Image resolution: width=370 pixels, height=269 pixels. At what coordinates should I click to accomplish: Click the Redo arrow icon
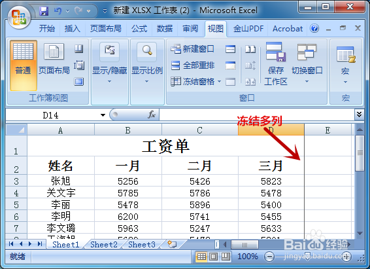[x=78, y=10]
